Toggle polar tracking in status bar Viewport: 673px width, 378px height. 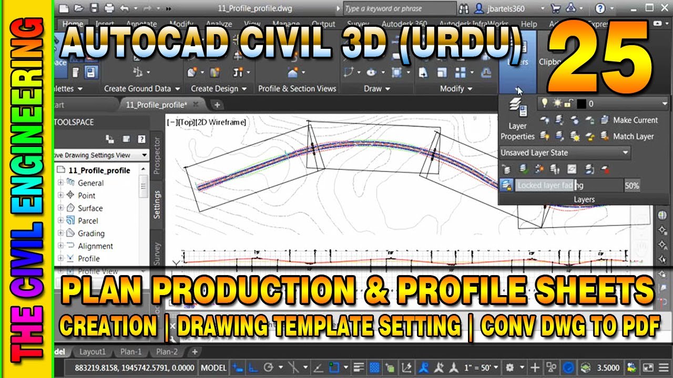(x=269, y=367)
